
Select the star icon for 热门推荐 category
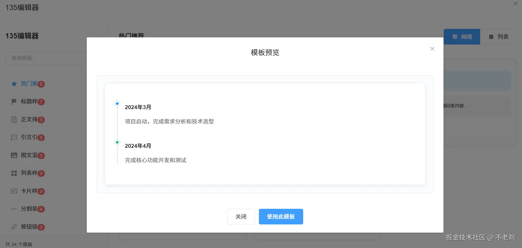(14, 84)
